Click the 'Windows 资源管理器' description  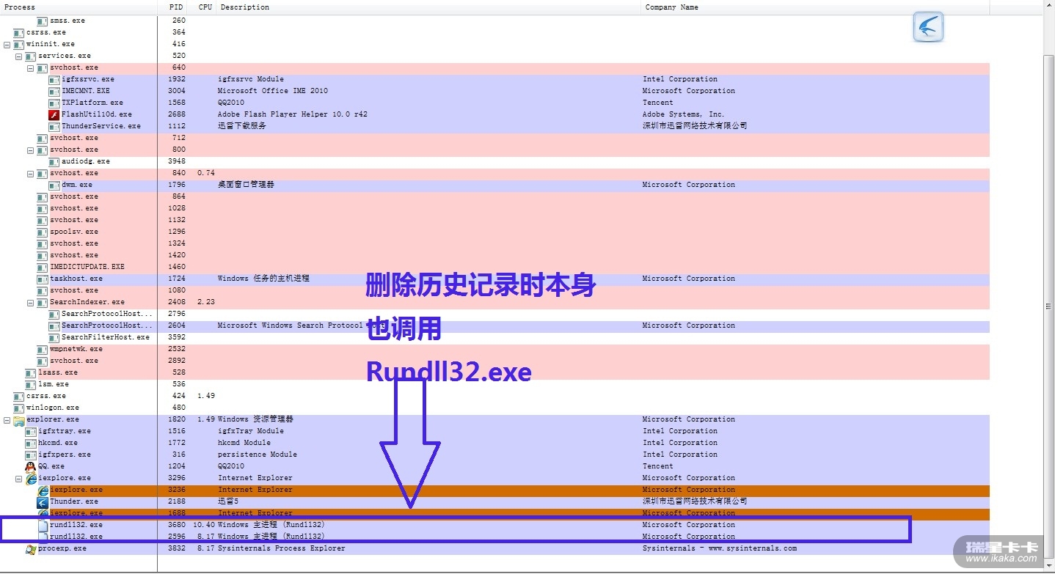point(255,419)
